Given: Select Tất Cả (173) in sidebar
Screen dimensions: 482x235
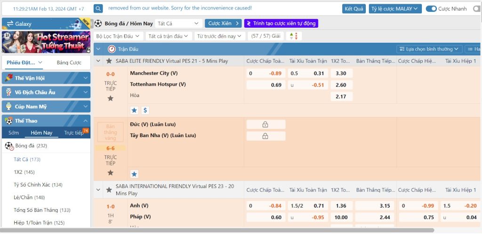Looking at the screenshot, I should (27, 159).
